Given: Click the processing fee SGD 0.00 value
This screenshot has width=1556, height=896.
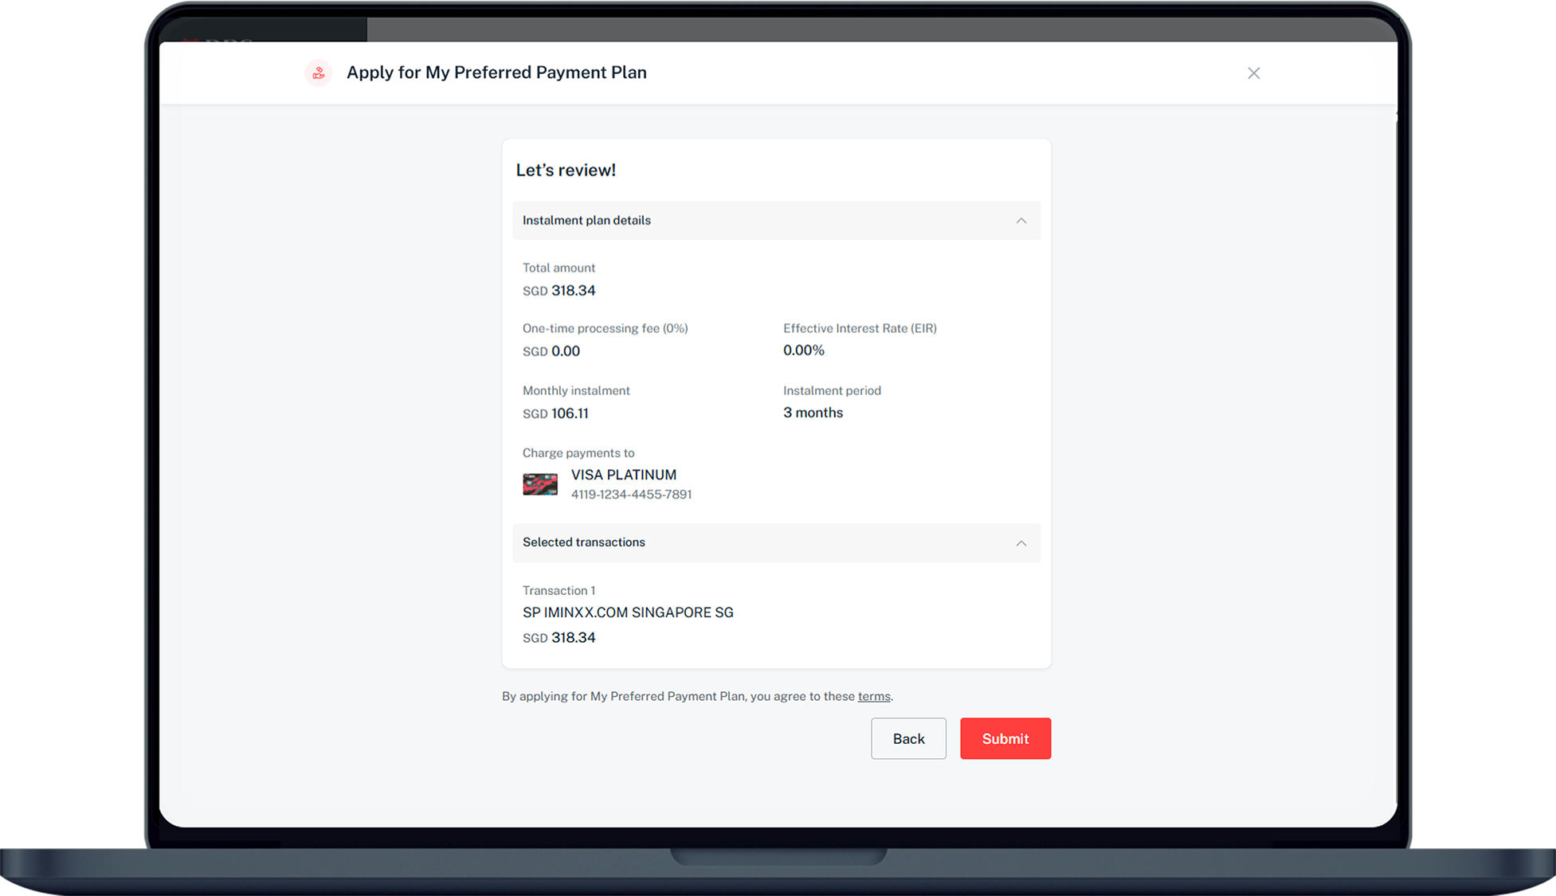Looking at the screenshot, I should [x=551, y=351].
